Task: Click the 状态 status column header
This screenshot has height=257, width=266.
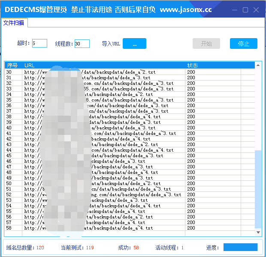Action: point(219,66)
